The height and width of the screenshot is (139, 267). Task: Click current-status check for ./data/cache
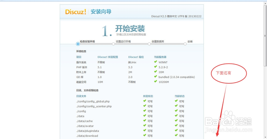tap(176, 121)
